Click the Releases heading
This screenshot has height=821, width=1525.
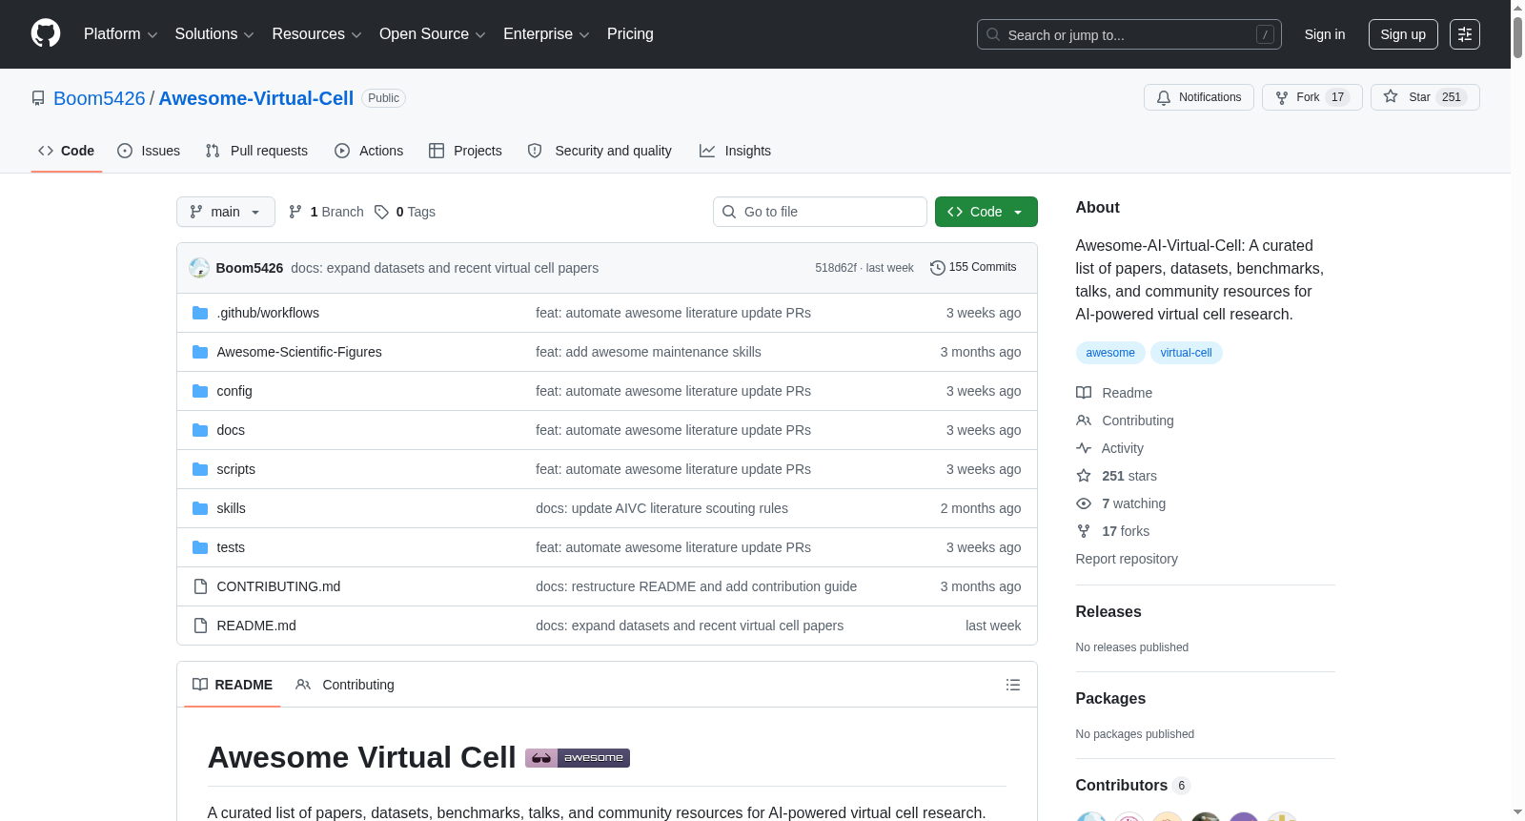coord(1108,612)
